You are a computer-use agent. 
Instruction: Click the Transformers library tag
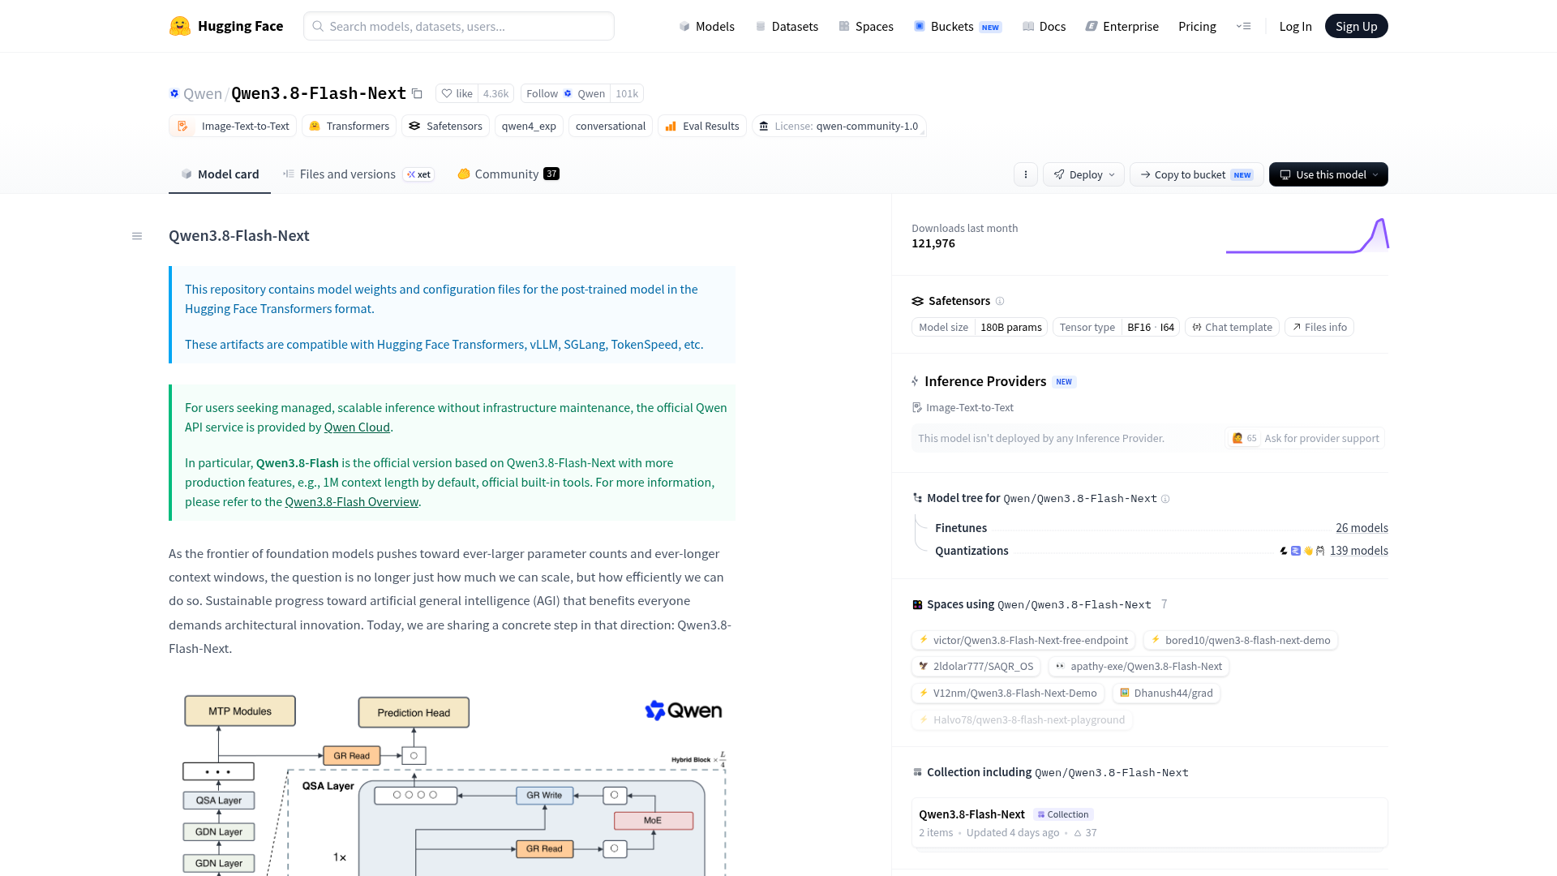point(350,127)
